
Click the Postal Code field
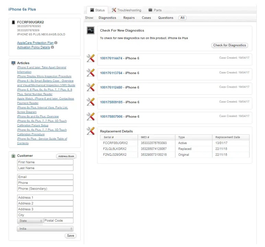[x=58, y=221]
